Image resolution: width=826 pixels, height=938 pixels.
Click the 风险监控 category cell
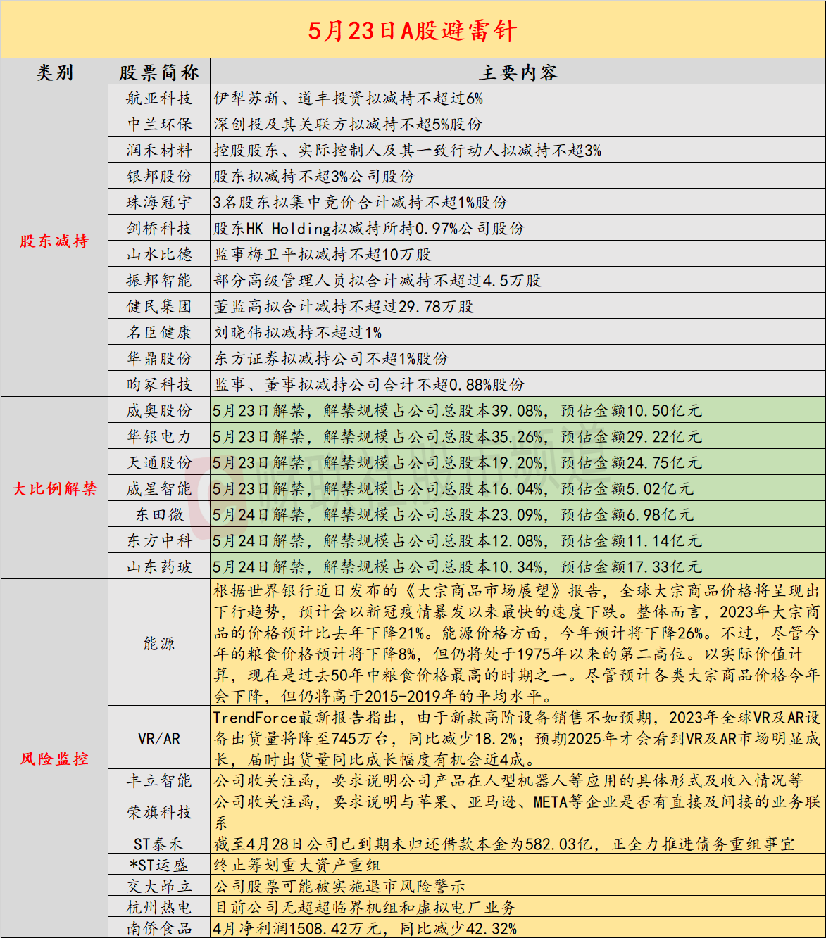[54, 759]
